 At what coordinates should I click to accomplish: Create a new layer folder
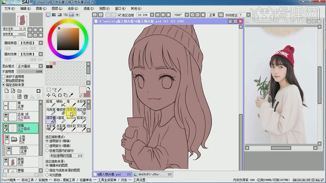pyautogui.click(x=19, y=91)
